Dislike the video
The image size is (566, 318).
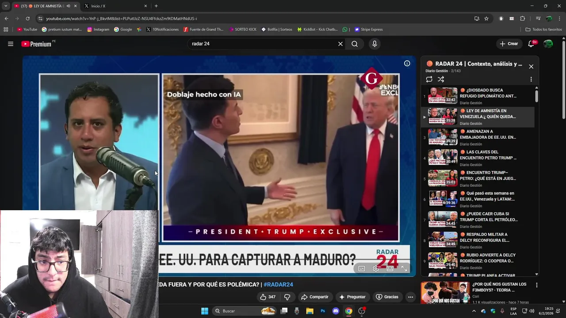point(287,297)
